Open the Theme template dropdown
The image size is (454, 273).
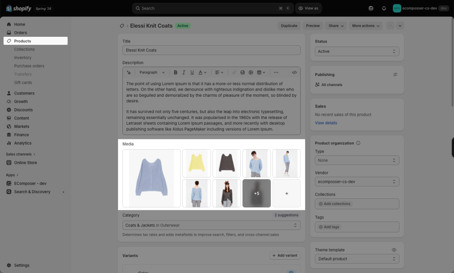point(357,259)
